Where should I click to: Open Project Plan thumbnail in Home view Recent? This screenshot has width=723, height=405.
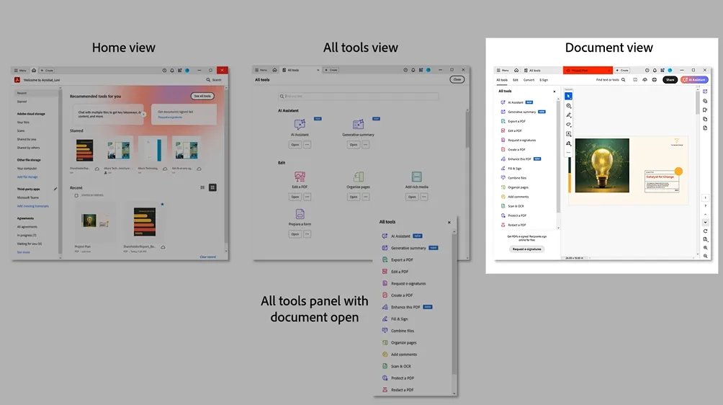[96, 221]
